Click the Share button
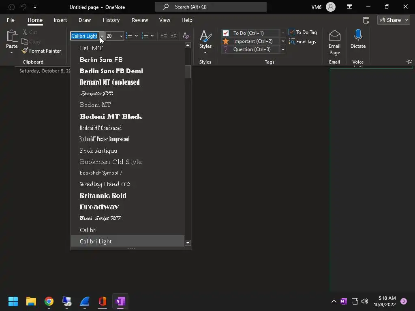The image size is (415, 311). (390, 20)
